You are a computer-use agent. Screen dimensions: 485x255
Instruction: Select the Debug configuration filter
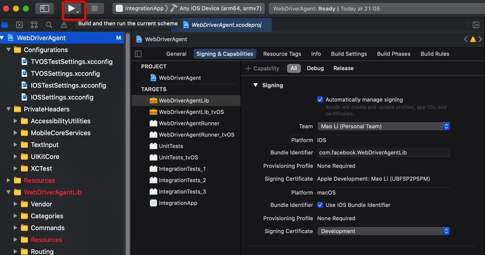[x=315, y=68]
